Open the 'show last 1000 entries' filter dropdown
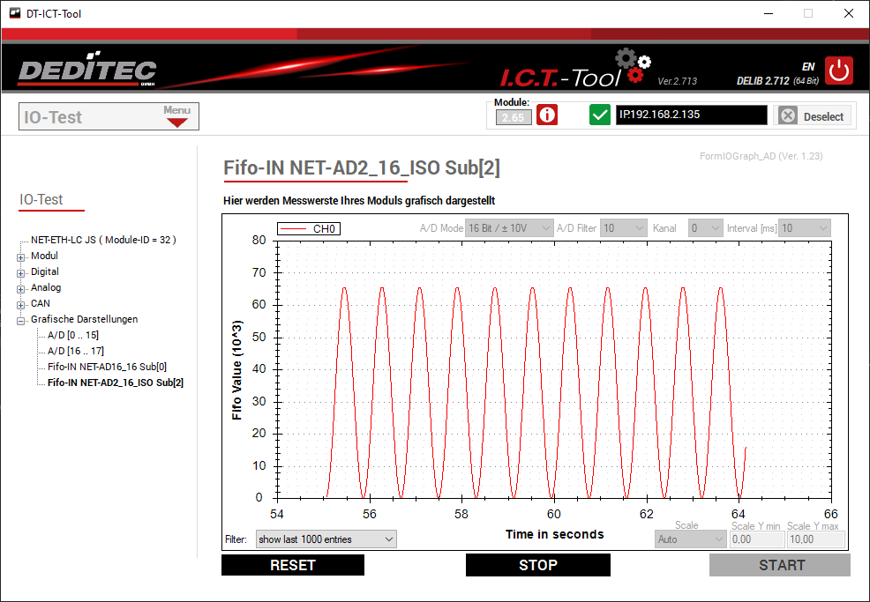870x602 pixels. click(x=326, y=539)
